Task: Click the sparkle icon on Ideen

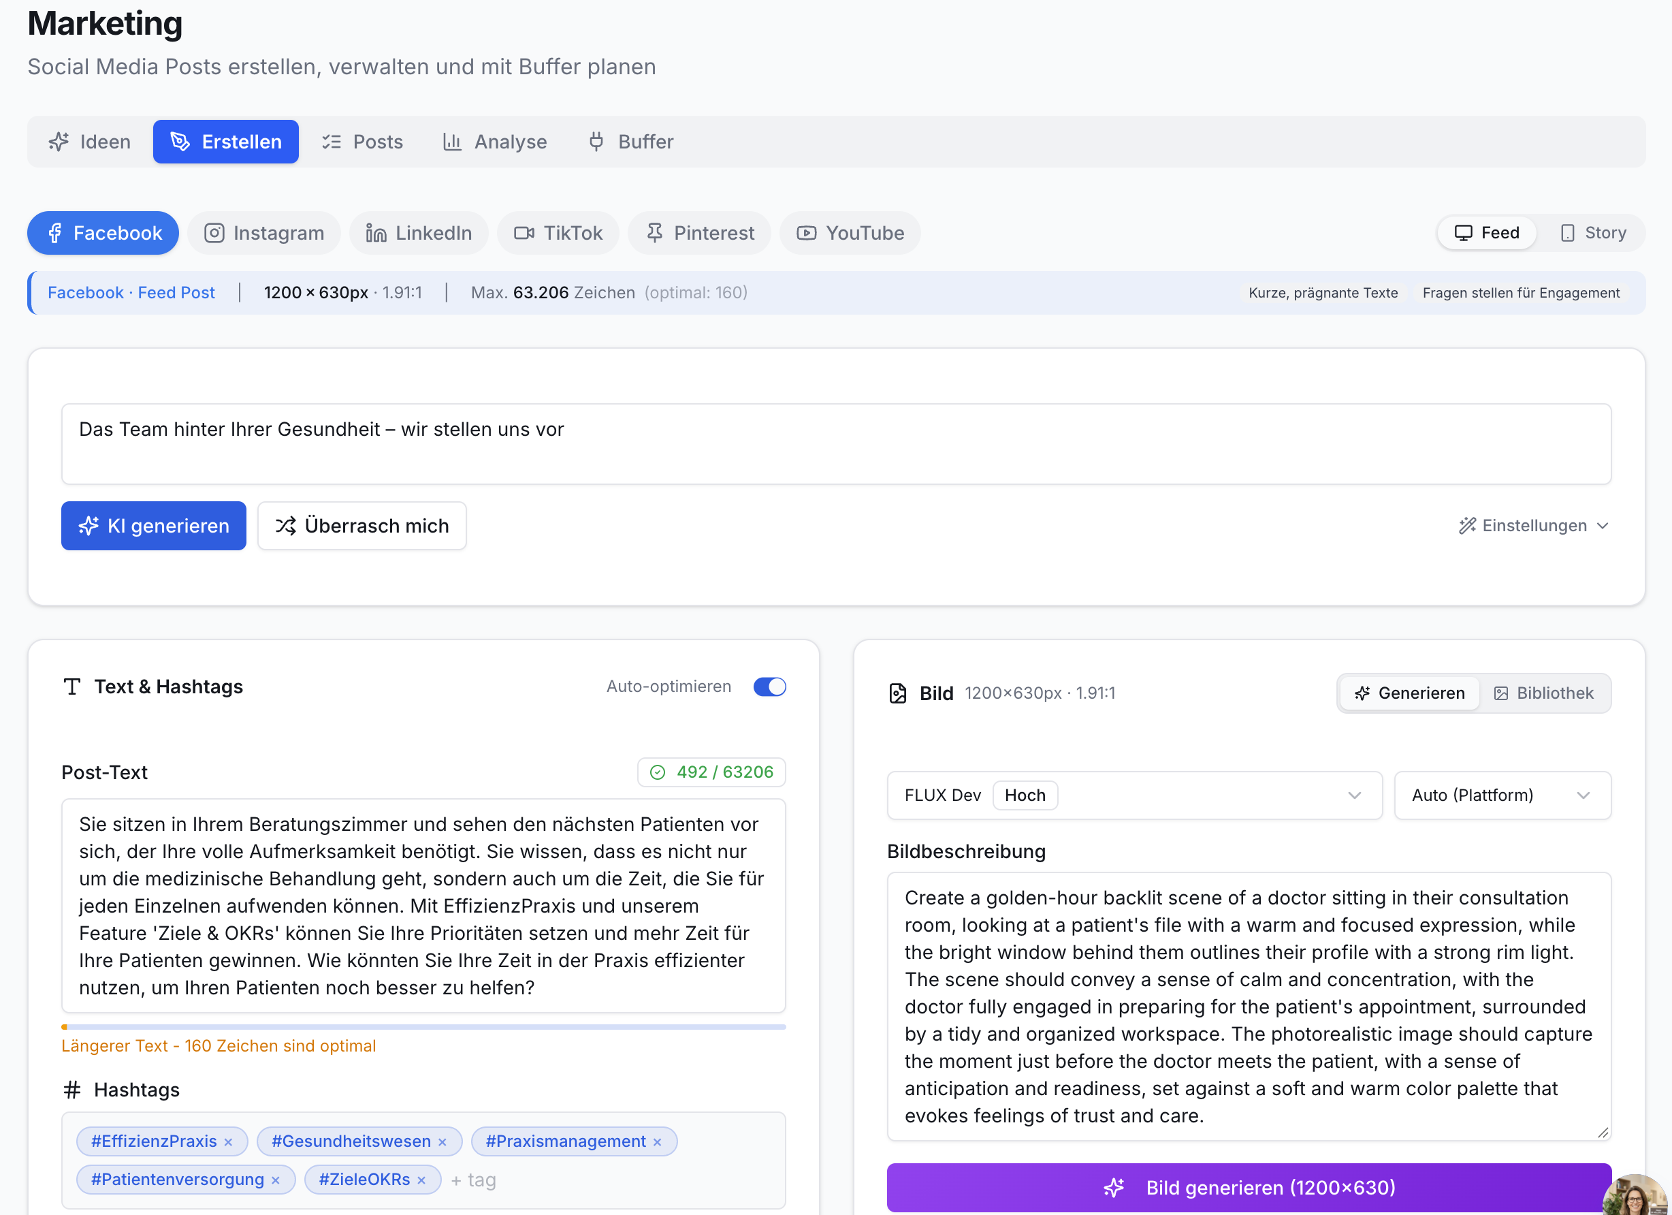Action: [x=59, y=142]
